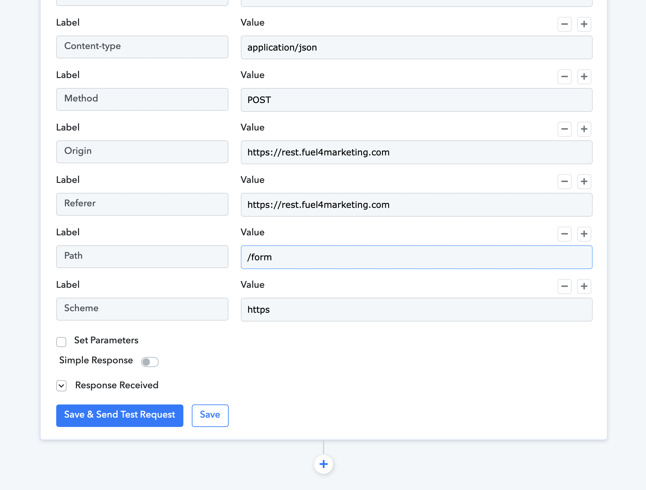Screen dimensions: 646x490
Task: Remove the Origin row using minus icon
Action: [564, 129]
